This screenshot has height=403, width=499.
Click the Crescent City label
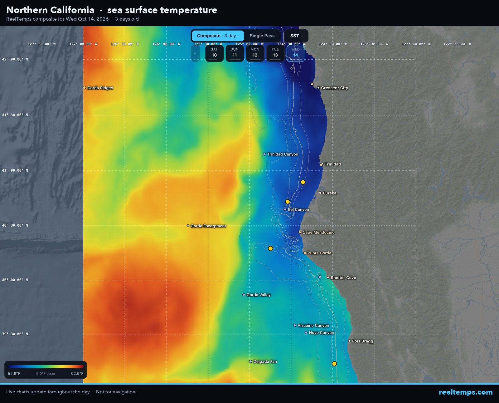(335, 88)
